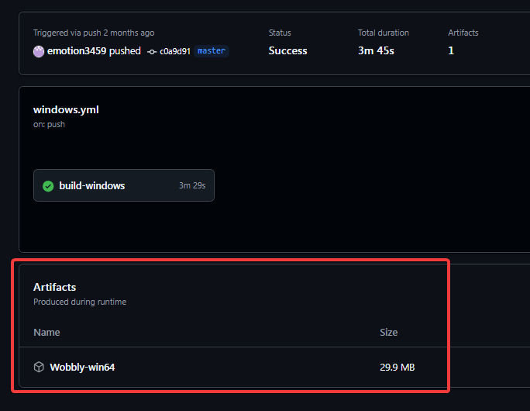Click the Wobbly-win64 package icon

[39, 367]
